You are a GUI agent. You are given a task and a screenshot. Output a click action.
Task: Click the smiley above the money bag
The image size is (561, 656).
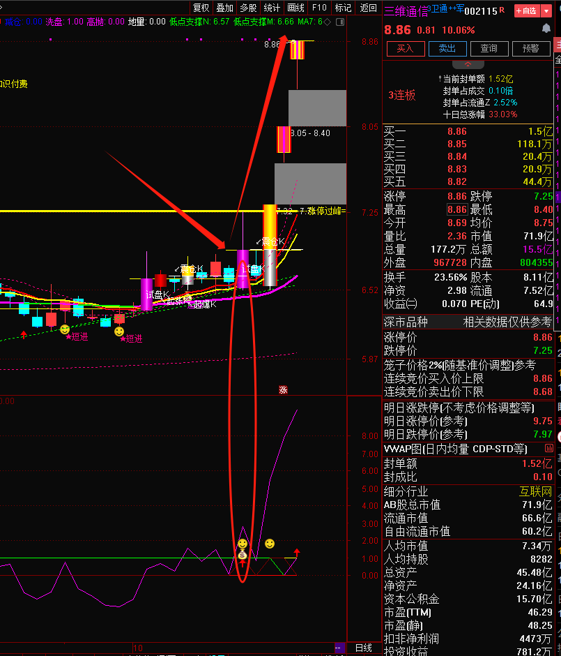pos(243,544)
